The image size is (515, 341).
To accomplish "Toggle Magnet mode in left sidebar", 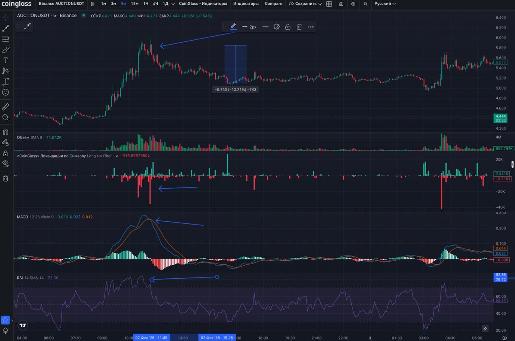I will (6, 132).
